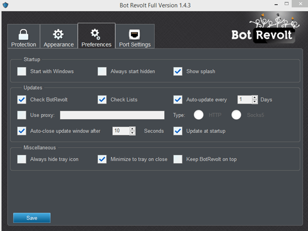Screen dimensions: 308x231
Task: Click the Bot Revolt shield icon in title bar
Action: (5, 5)
